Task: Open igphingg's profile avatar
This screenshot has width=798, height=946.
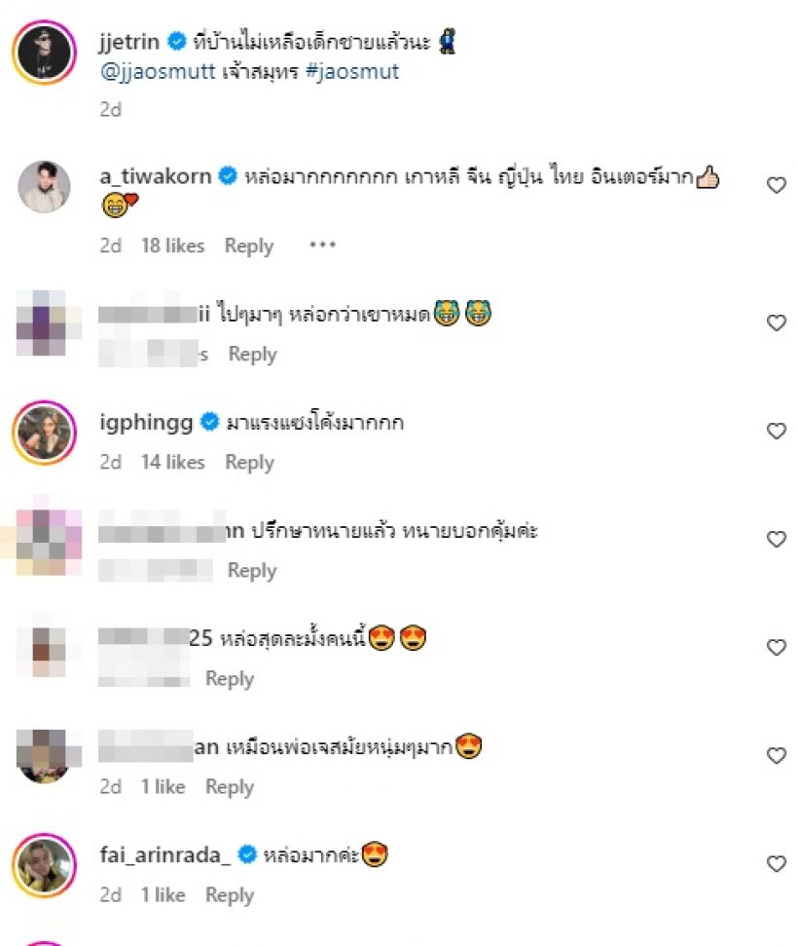Action: click(x=44, y=432)
